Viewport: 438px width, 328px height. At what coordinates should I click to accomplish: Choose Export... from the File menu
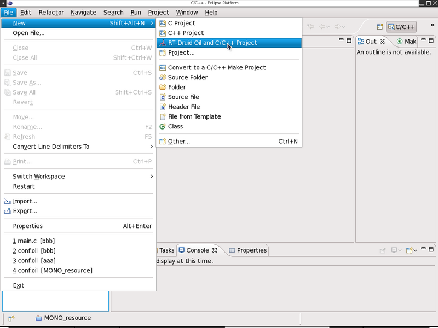78,211
